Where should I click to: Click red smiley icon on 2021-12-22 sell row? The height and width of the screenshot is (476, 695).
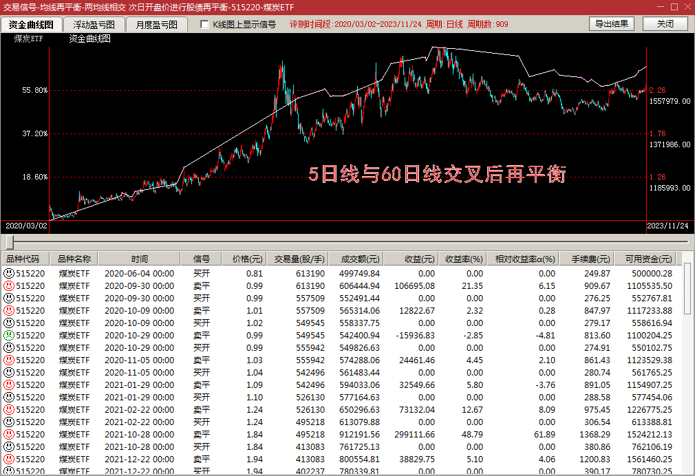click(x=8, y=459)
